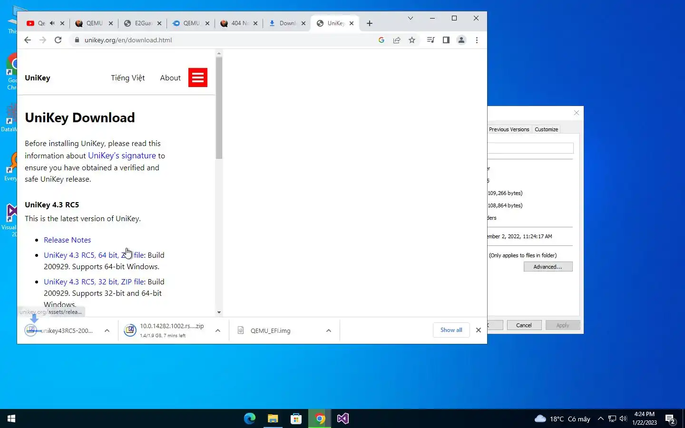Open the weather widget showing 18°C
This screenshot has height=428, width=685.
pos(562,418)
